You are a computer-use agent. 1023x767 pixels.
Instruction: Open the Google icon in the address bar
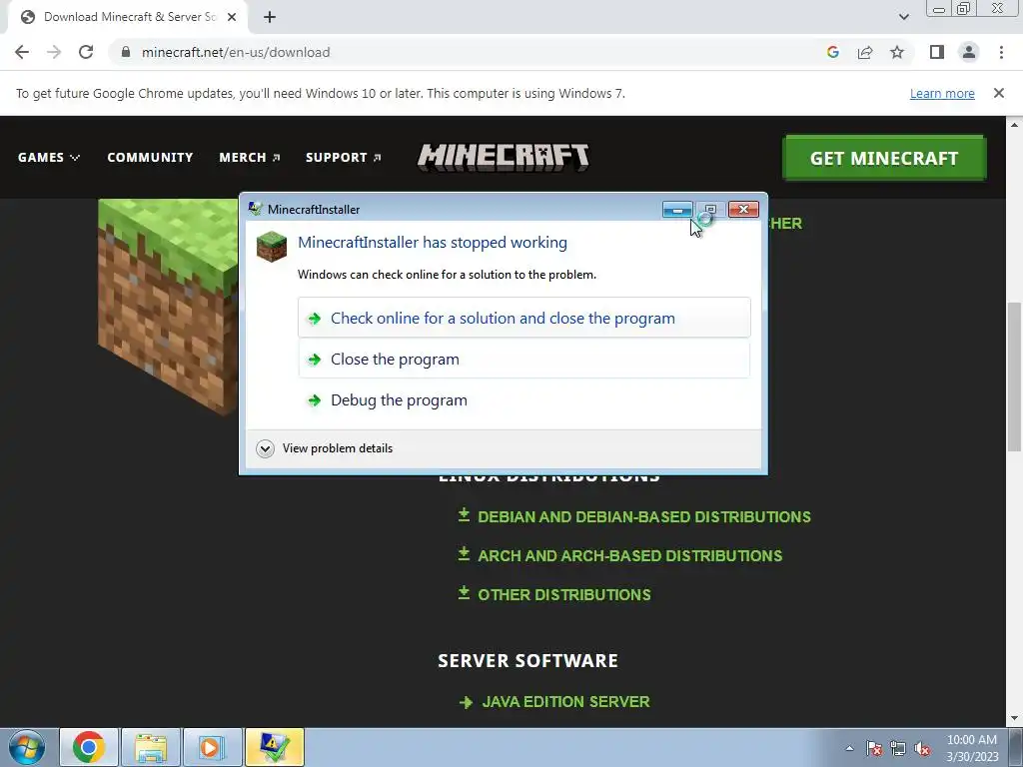click(832, 52)
